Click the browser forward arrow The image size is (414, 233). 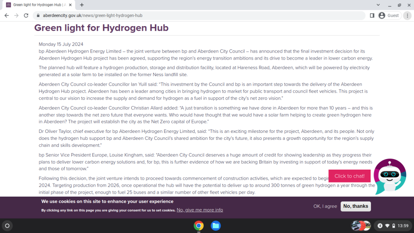tap(17, 16)
